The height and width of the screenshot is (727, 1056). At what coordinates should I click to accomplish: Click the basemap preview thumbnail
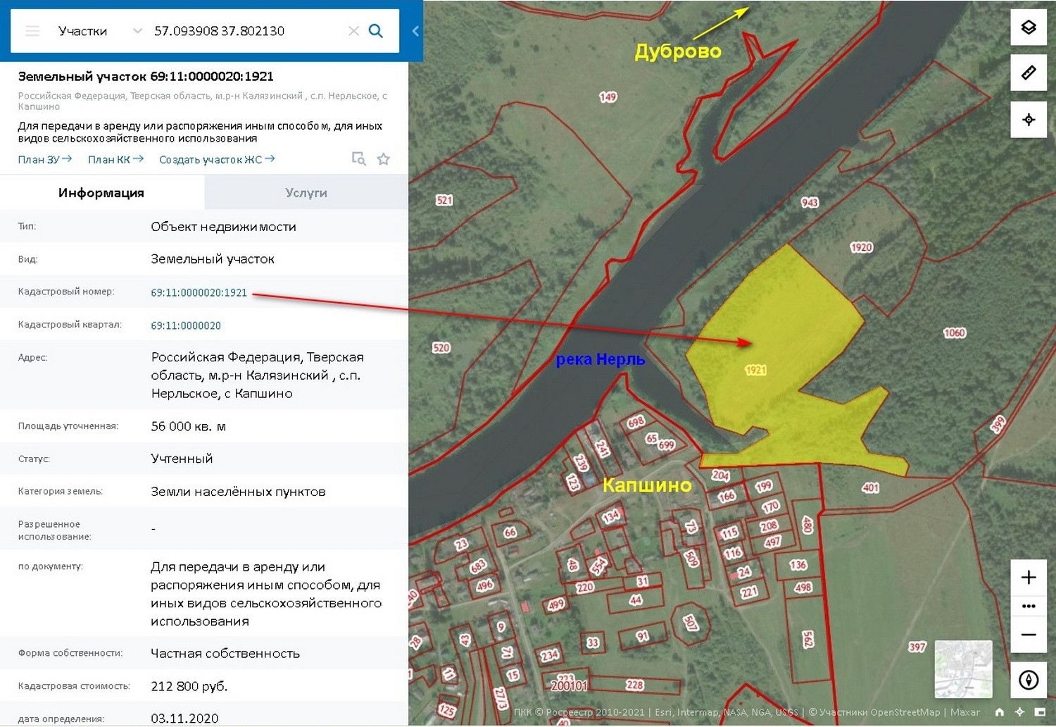(963, 669)
